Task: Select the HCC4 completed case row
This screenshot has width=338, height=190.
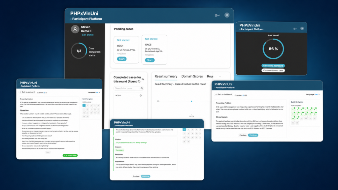Action: click(129, 95)
